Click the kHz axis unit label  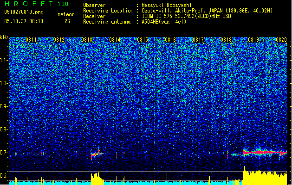[4, 37]
